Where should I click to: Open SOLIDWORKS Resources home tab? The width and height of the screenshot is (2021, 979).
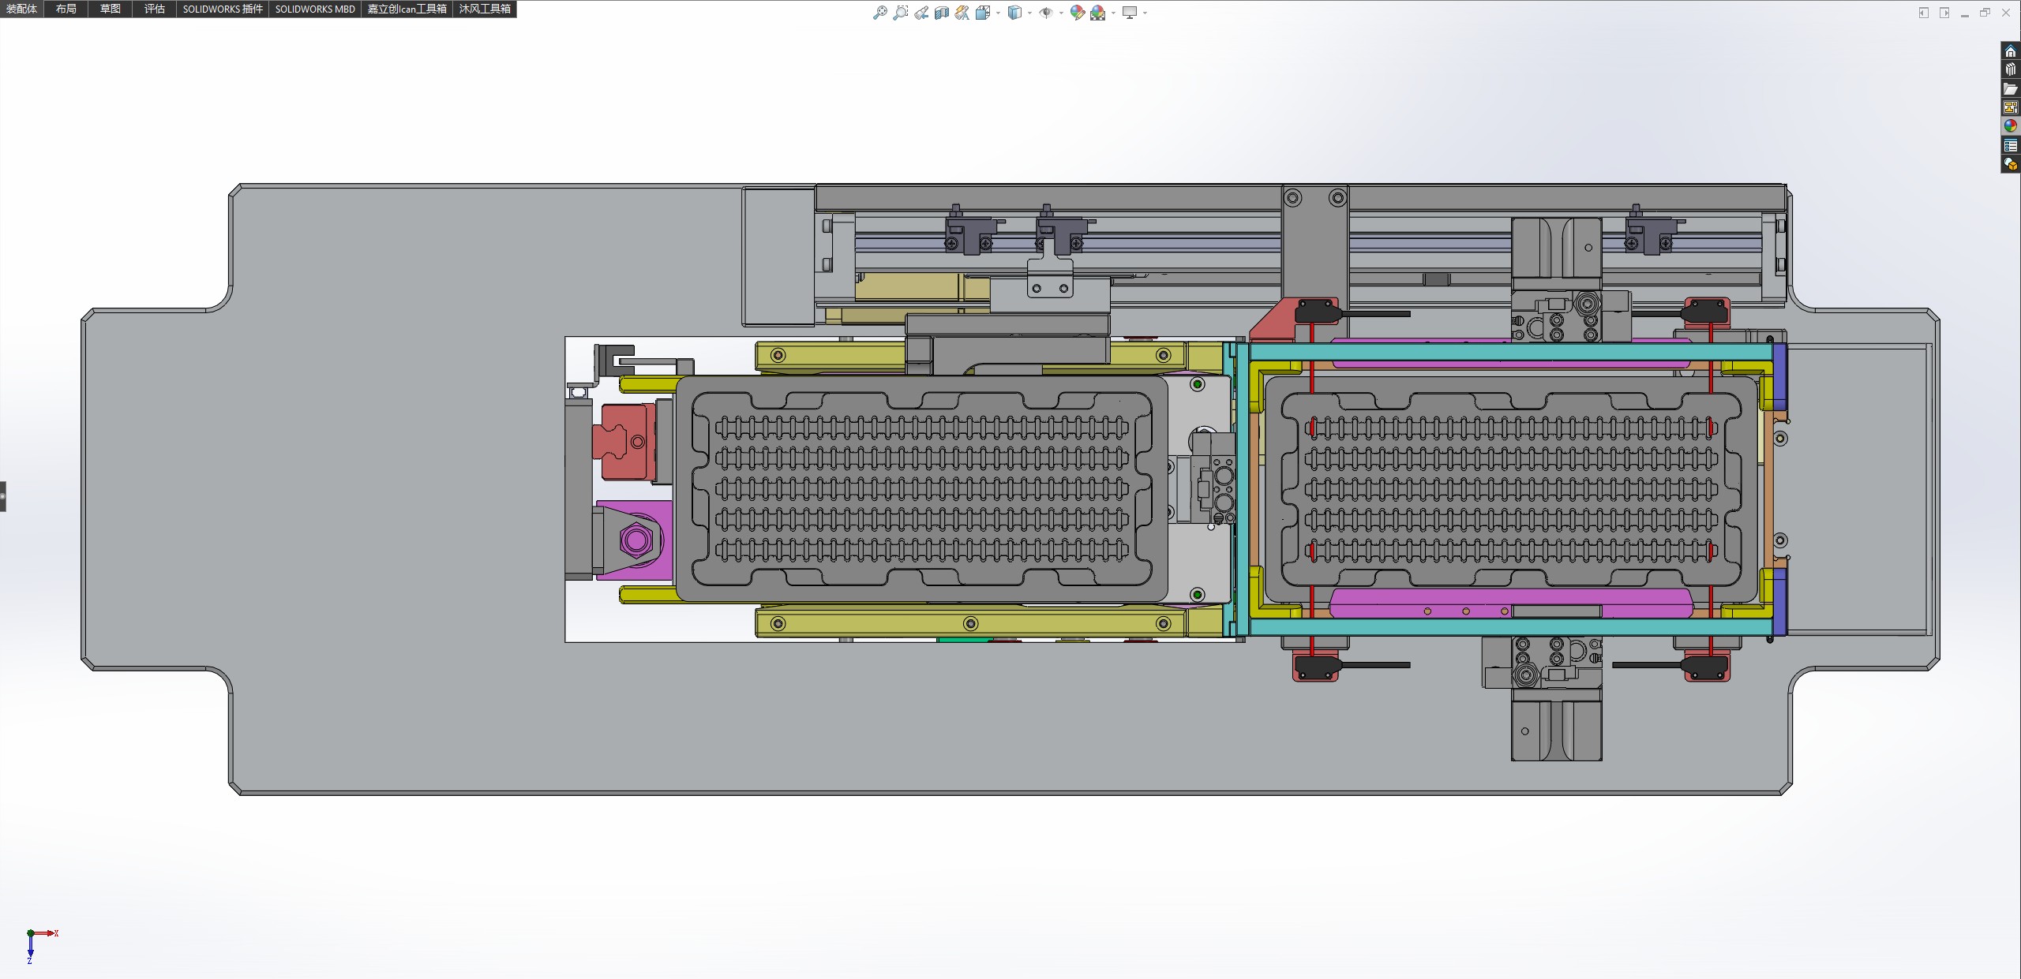[x=2010, y=51]
